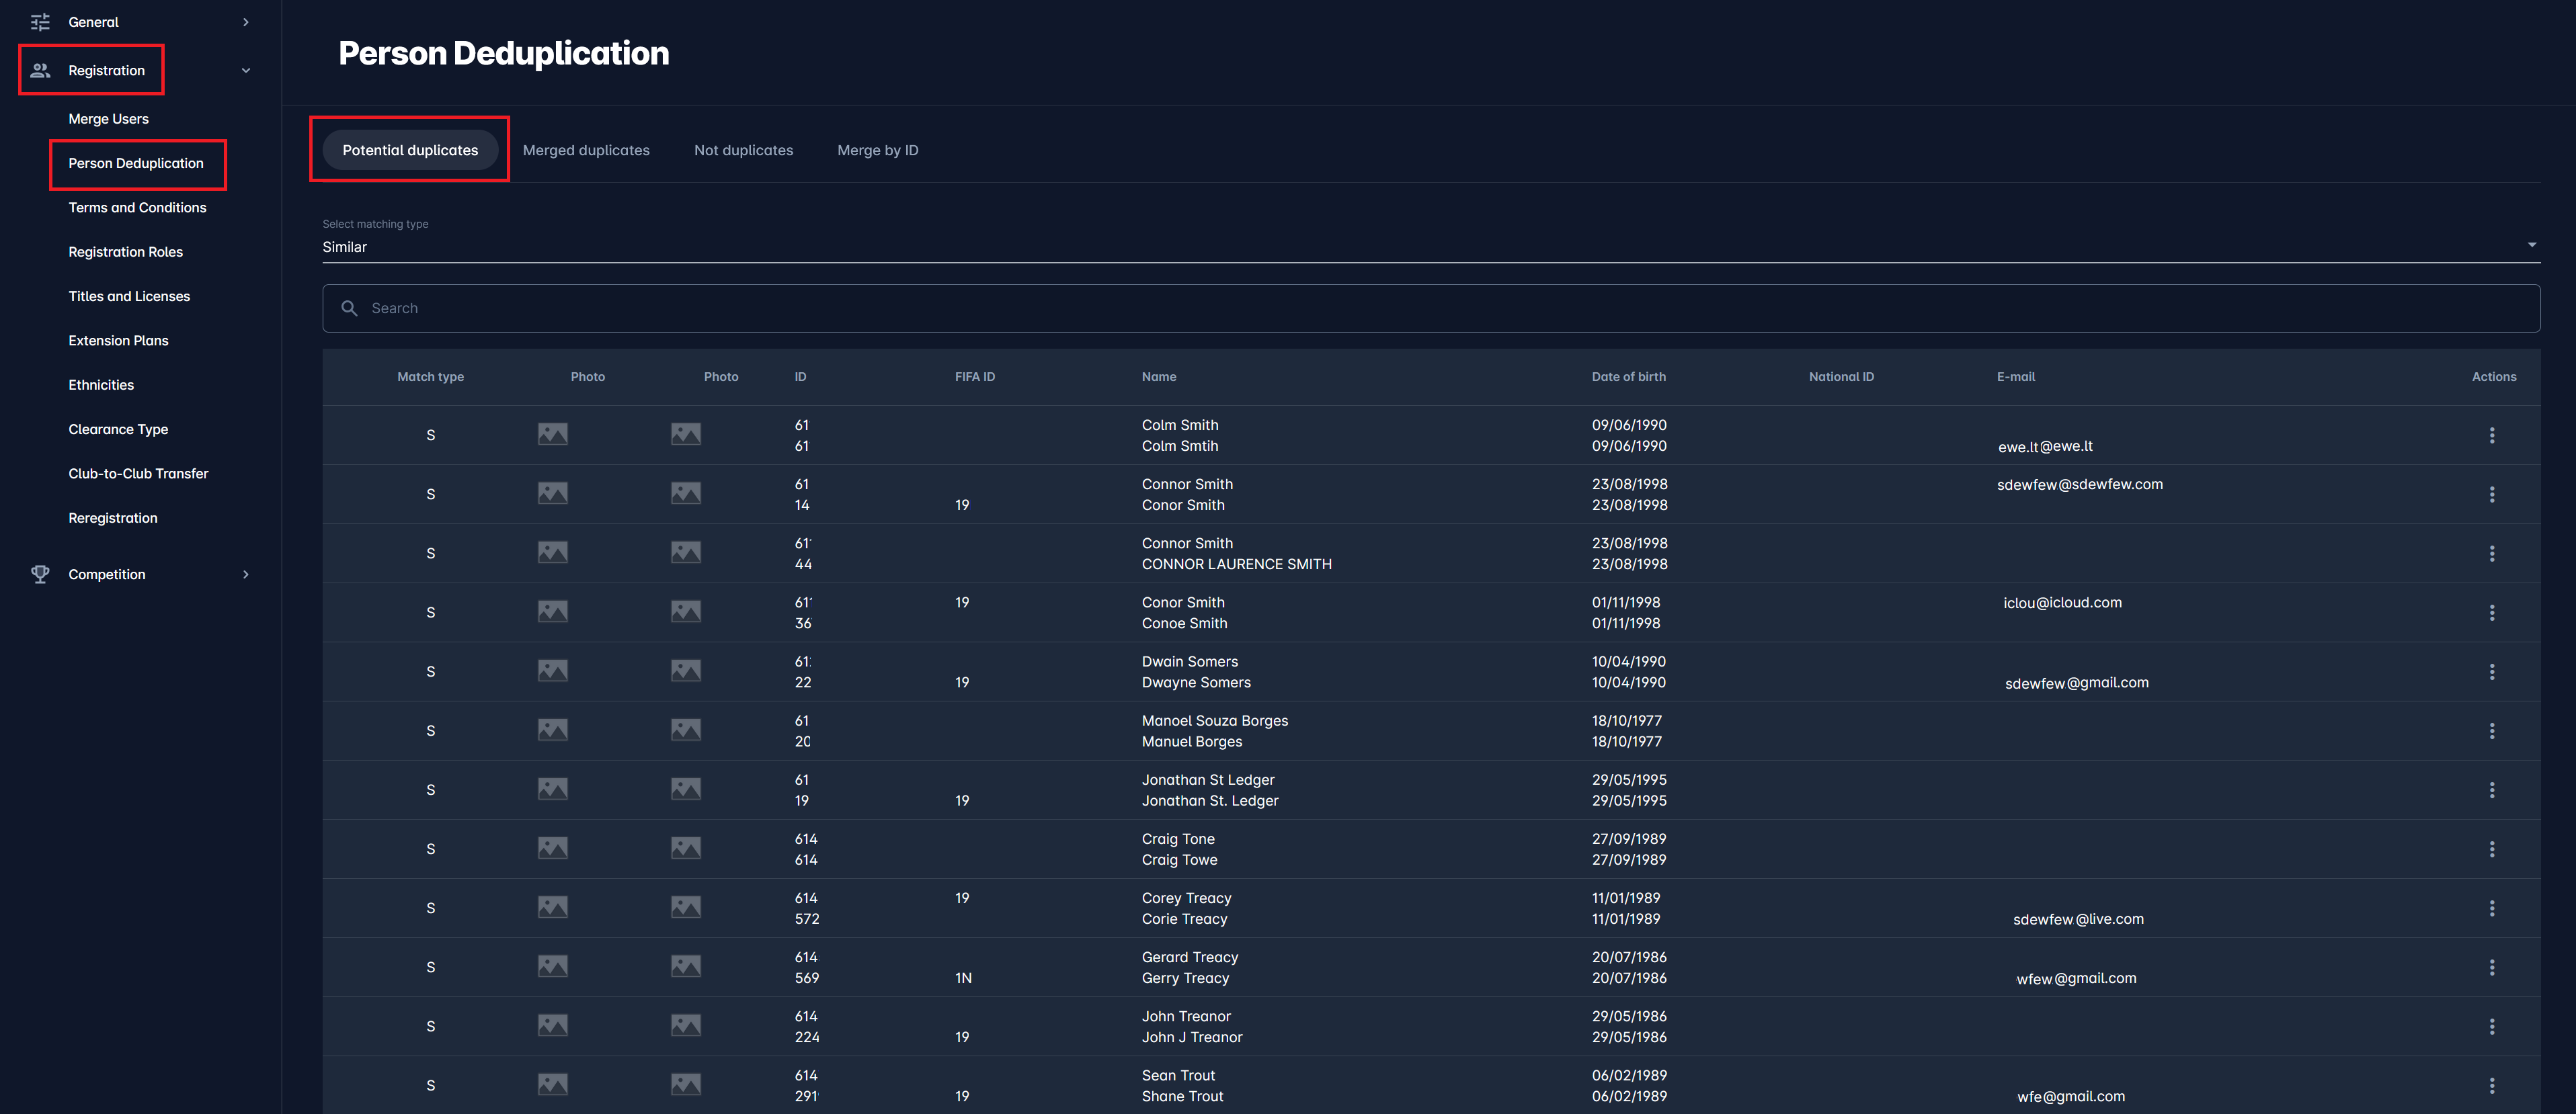Screen dimensions: 2576x1114
Task: Open Terms and Conditions in sidebar
Action: 137,208
